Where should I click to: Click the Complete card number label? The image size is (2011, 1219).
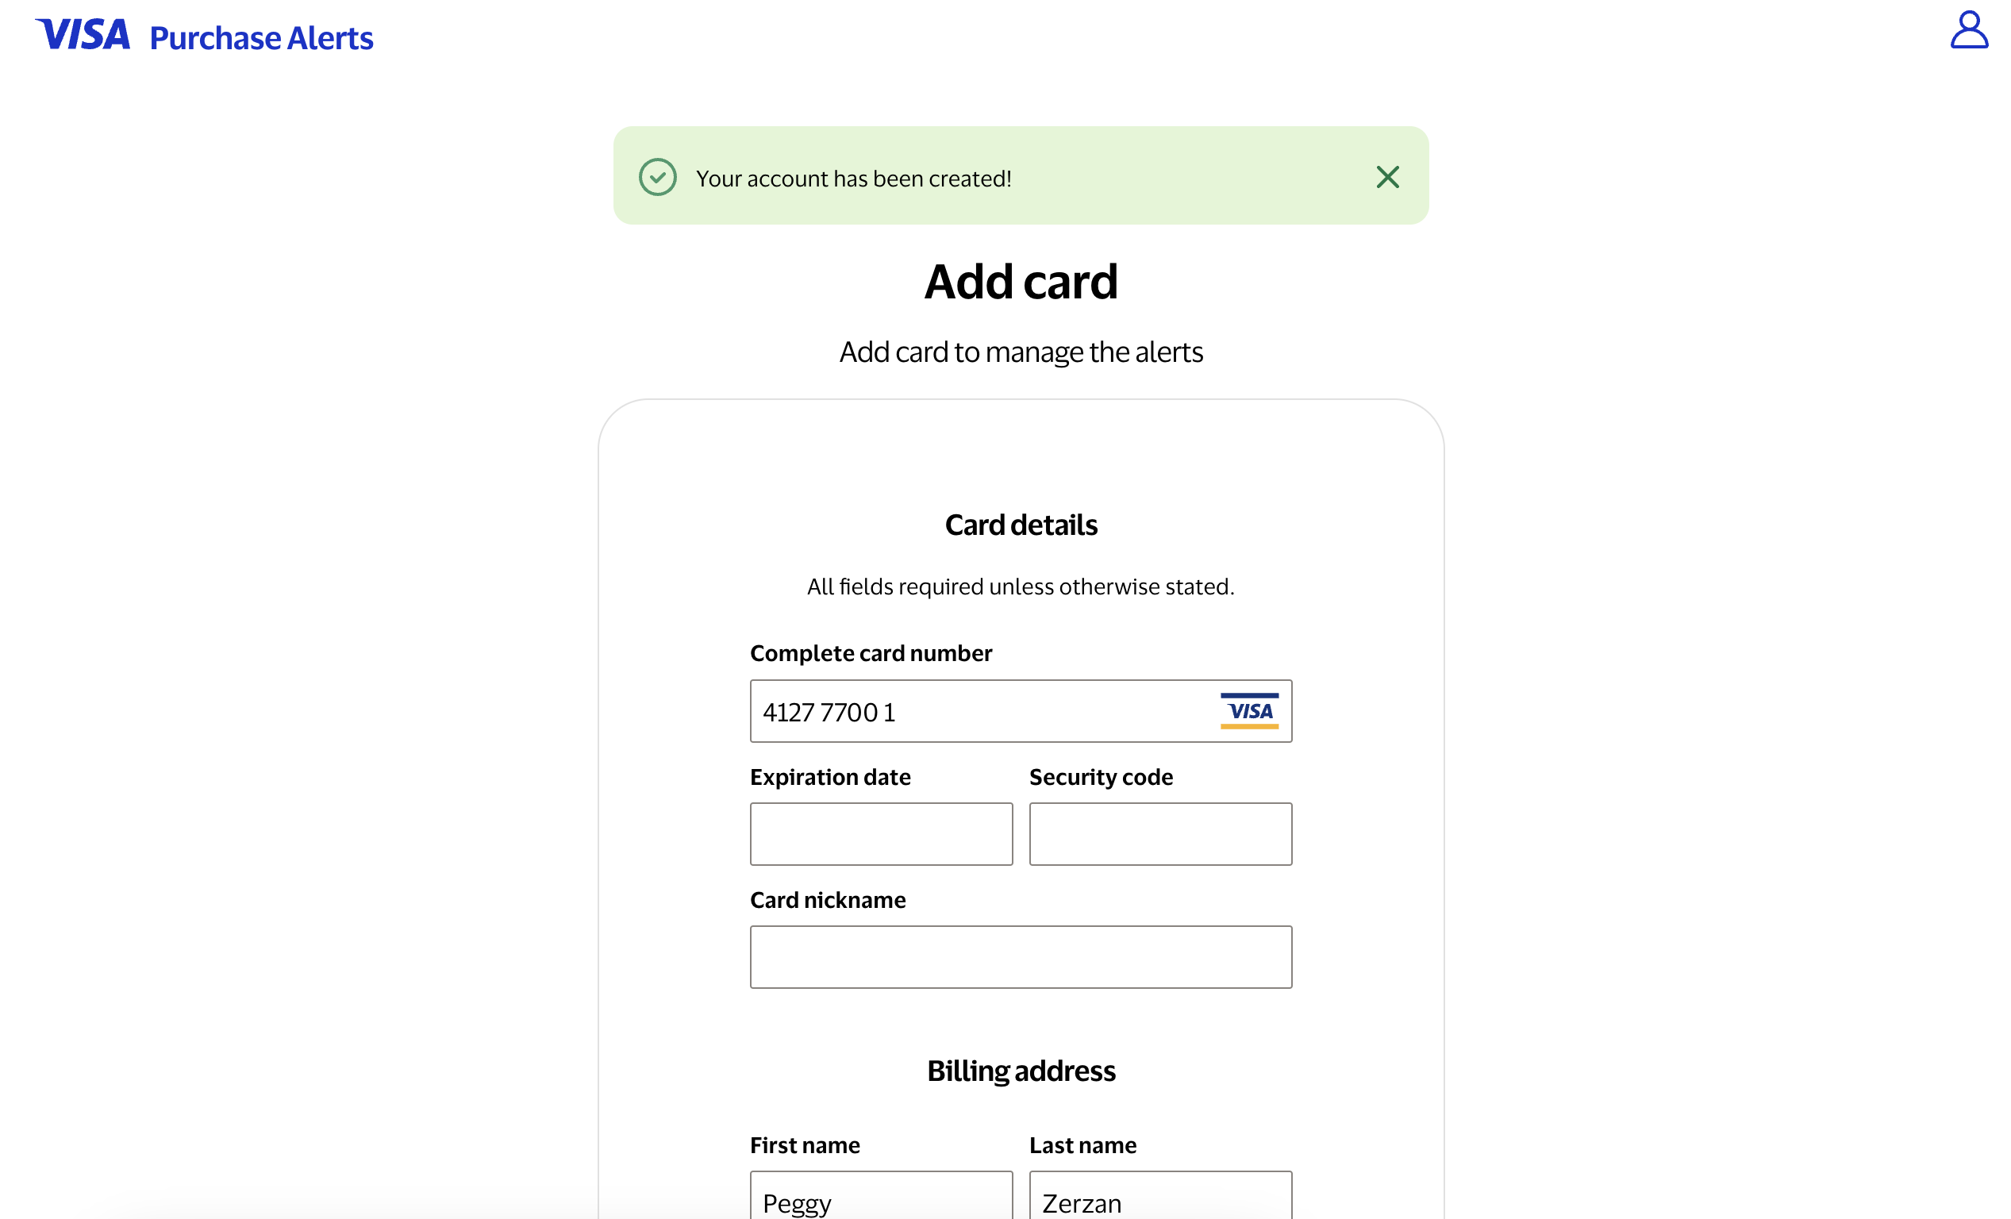tap(871, 652)
